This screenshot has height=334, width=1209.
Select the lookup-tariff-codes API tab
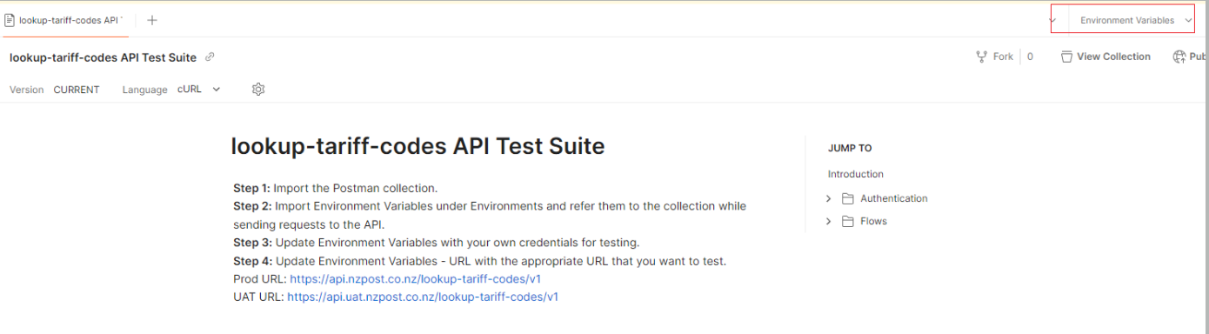coord(64,19)
